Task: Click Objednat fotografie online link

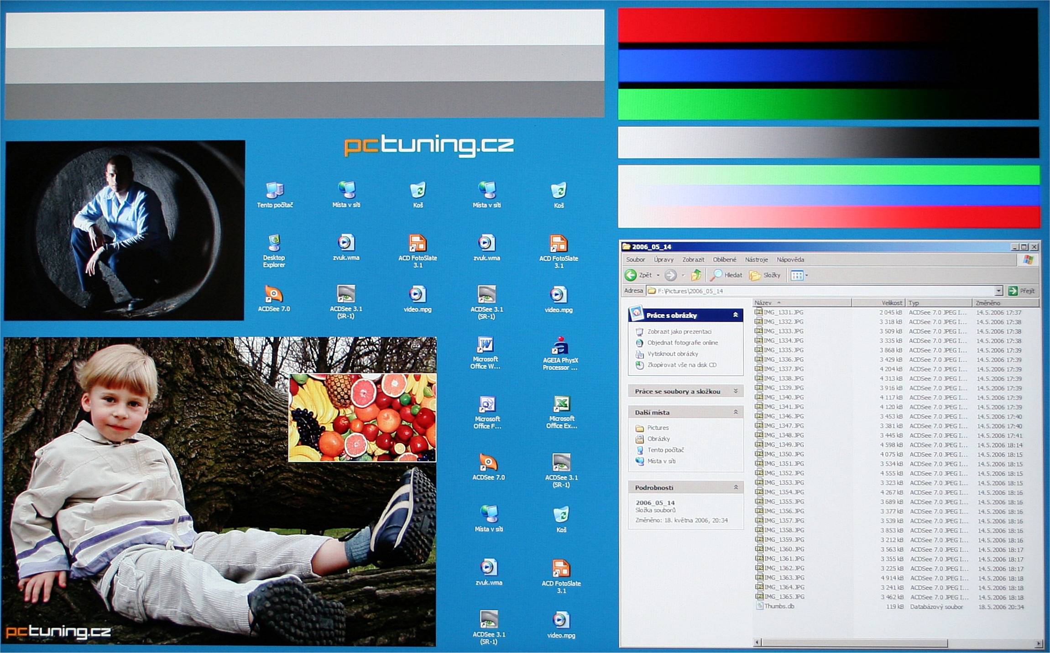Action: tap(682, 343)
